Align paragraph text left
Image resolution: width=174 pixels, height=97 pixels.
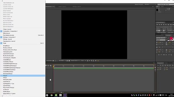click(158, 65)
